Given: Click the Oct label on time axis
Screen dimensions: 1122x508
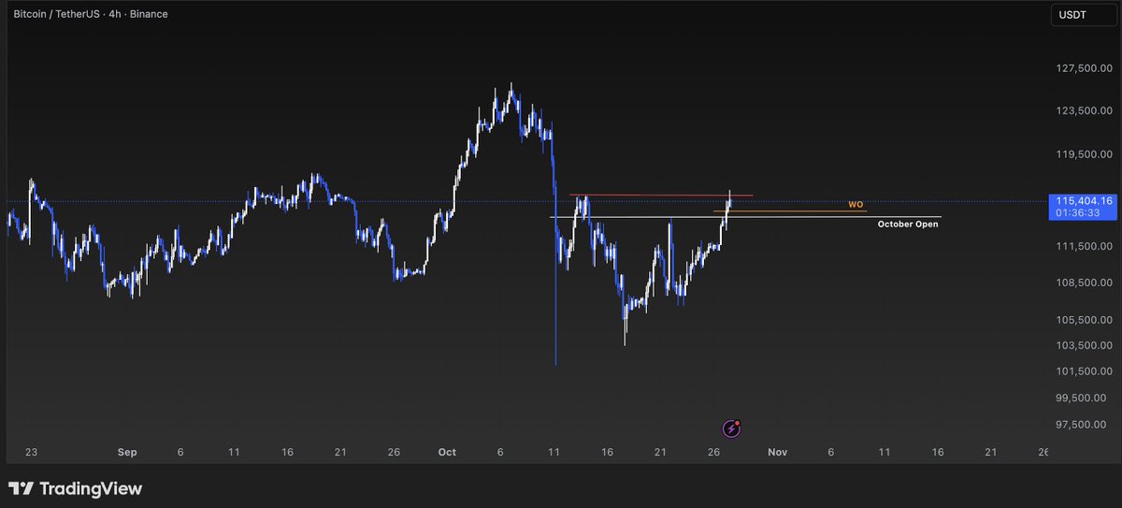Looking at the screenshot, I should click(x=447, y=452).
